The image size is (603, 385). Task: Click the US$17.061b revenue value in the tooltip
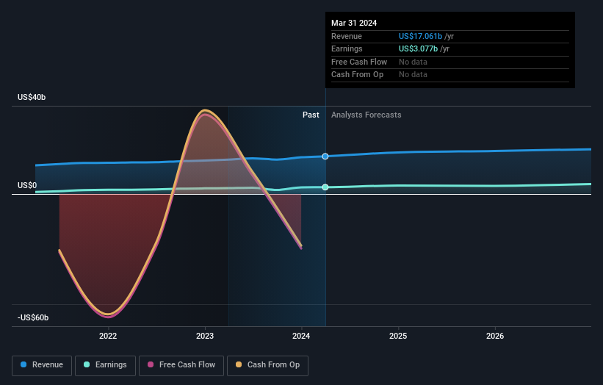click(420, 36)
